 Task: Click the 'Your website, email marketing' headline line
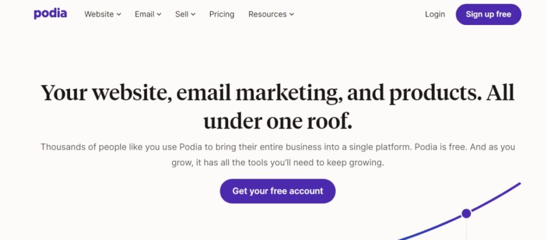coord(278,93)
